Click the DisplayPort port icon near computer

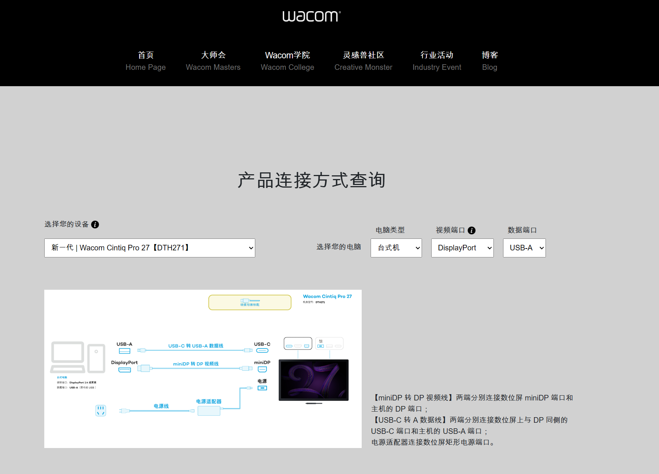pyautogui.click(x=124, y=370)
